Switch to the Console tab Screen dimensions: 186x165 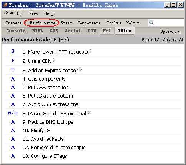[16, 31]
